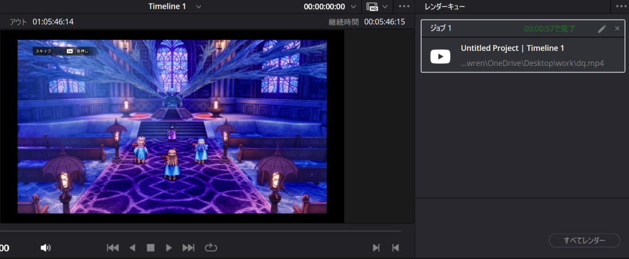Image resolution: width=629 pixels, height=259 pixels.
Task: Expand the timecode display options chevron
Action: pyautogui.click(x=353, y=7)
